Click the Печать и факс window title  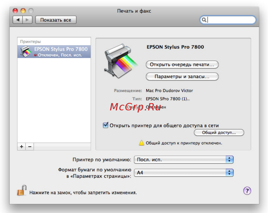click(x=134, y=11)
